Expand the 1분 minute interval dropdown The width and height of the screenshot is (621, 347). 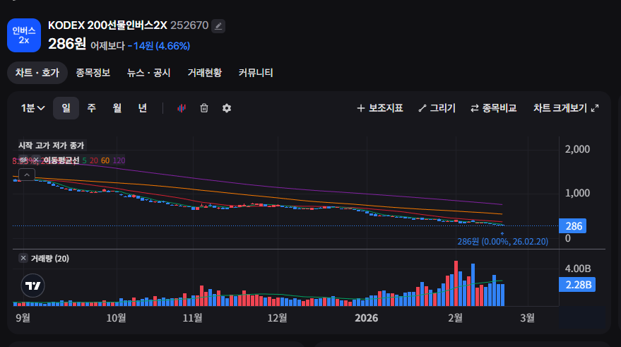pyautogui.click(x=33, y=108)
